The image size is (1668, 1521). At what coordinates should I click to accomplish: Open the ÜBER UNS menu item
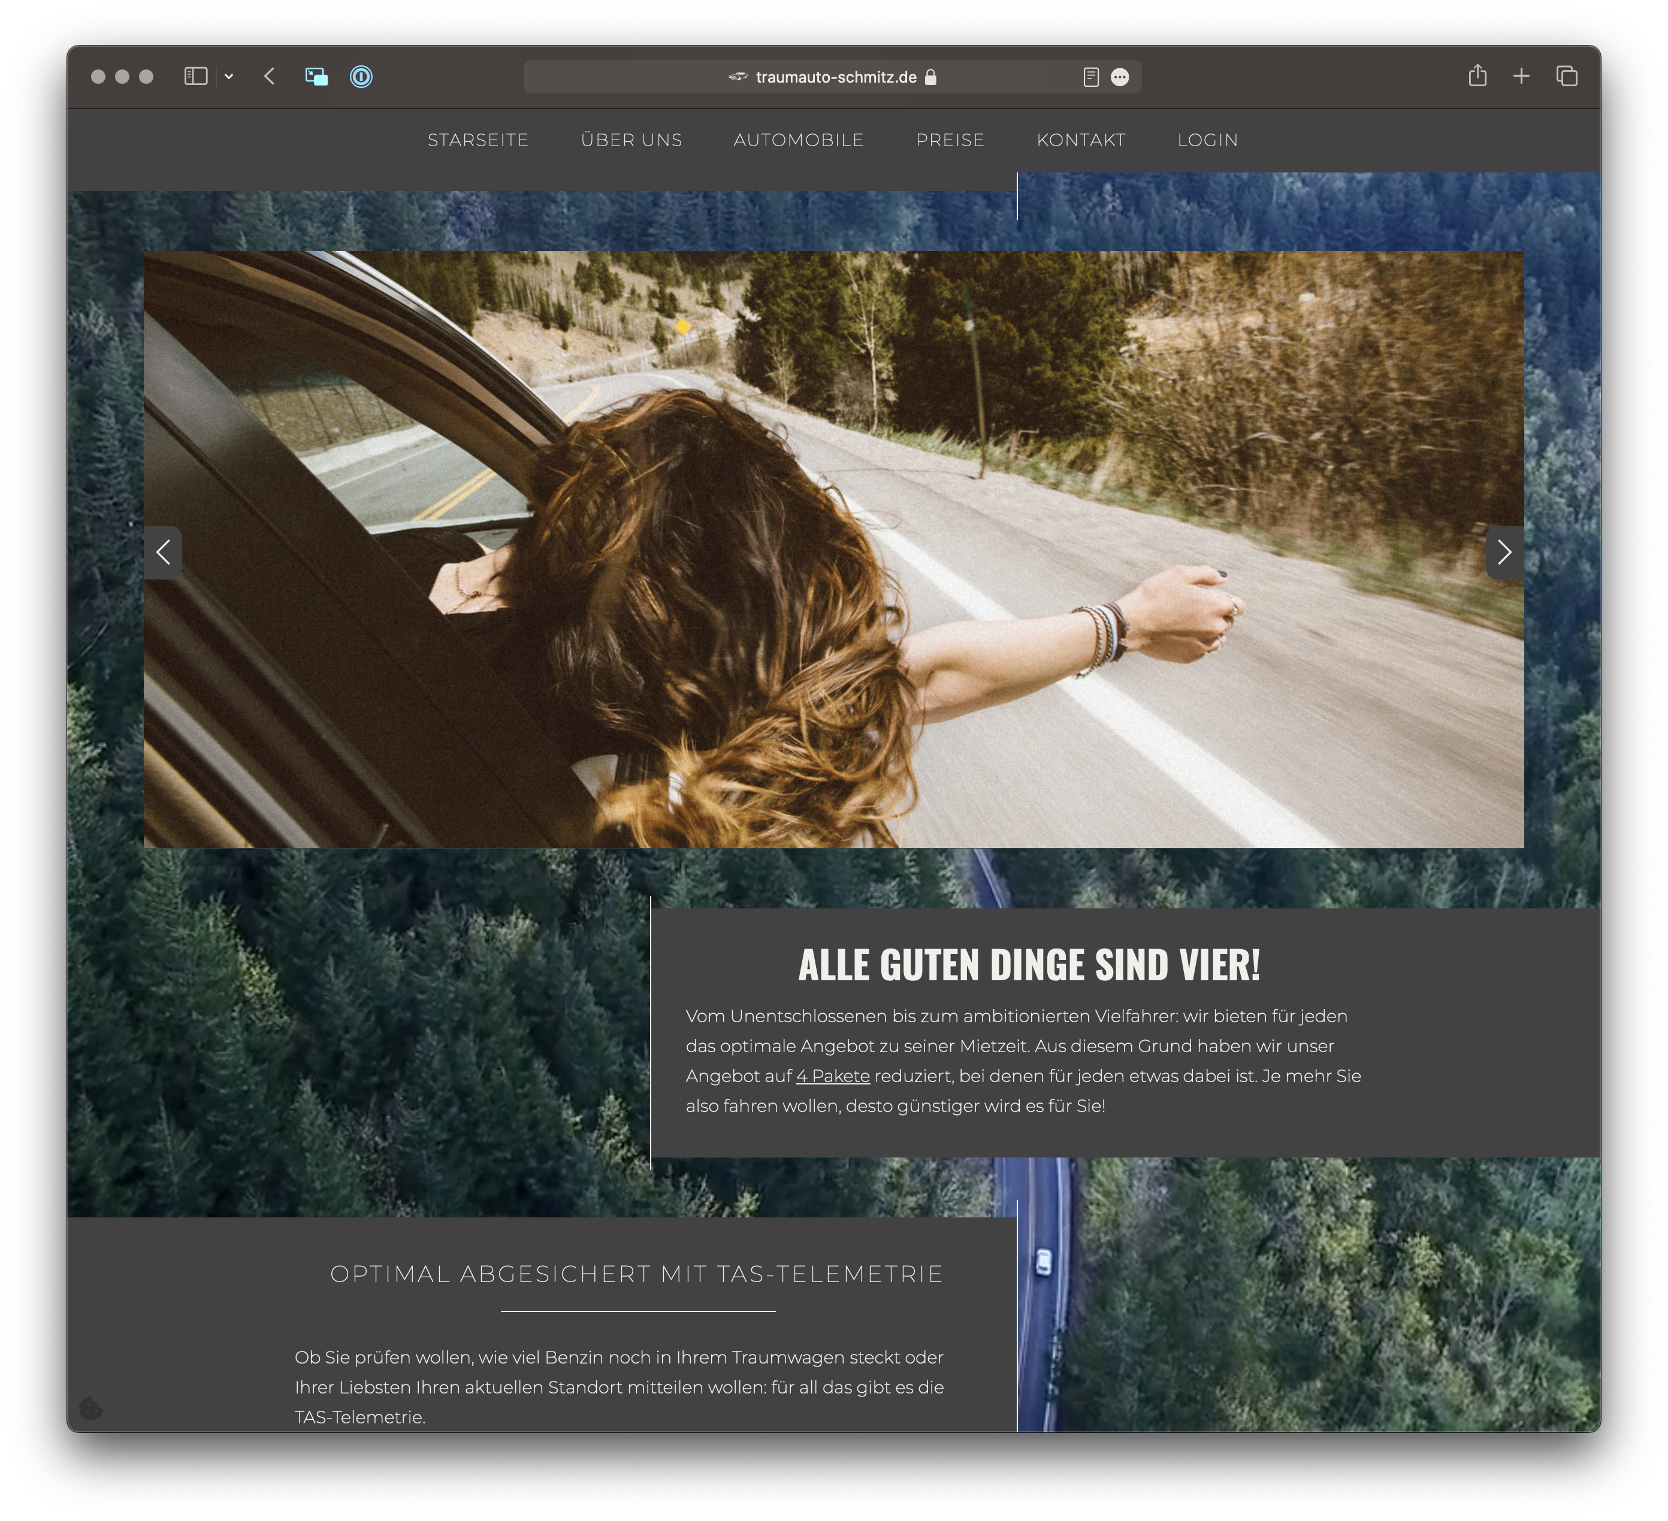point(631,140)
